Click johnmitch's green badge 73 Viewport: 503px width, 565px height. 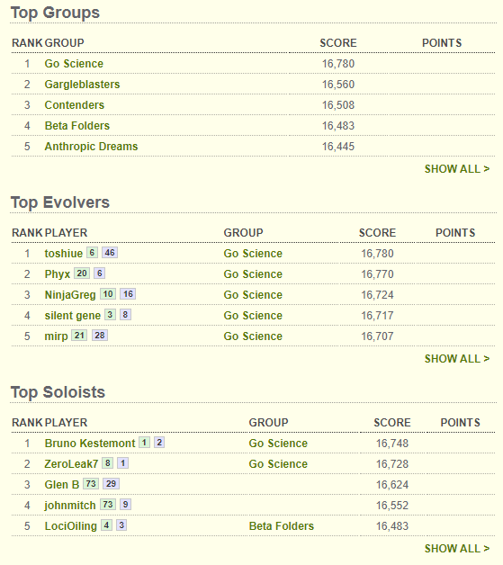click(108, 505)
